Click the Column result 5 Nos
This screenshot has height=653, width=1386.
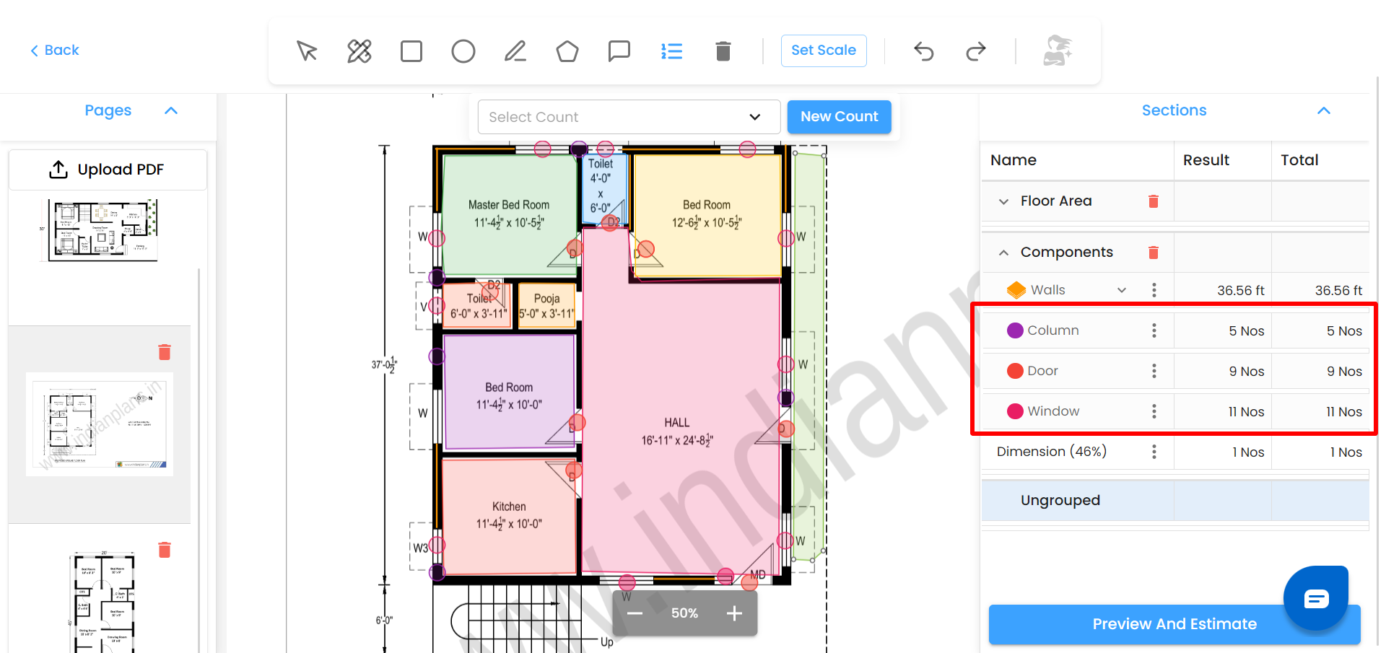click(x=1247, y=330)
